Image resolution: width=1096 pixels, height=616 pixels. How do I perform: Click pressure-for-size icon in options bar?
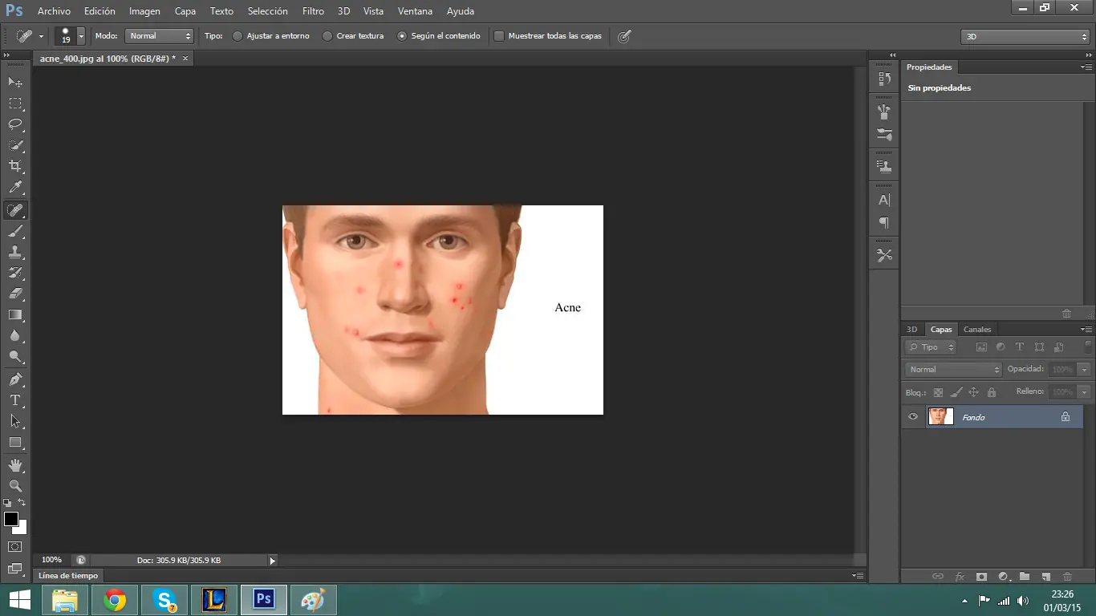coord(624,35)
